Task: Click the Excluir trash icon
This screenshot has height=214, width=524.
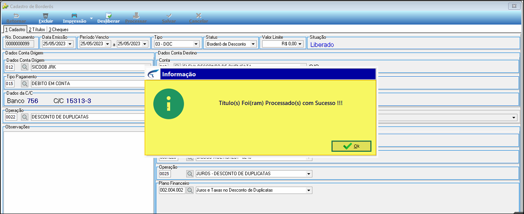Action: 46,16
